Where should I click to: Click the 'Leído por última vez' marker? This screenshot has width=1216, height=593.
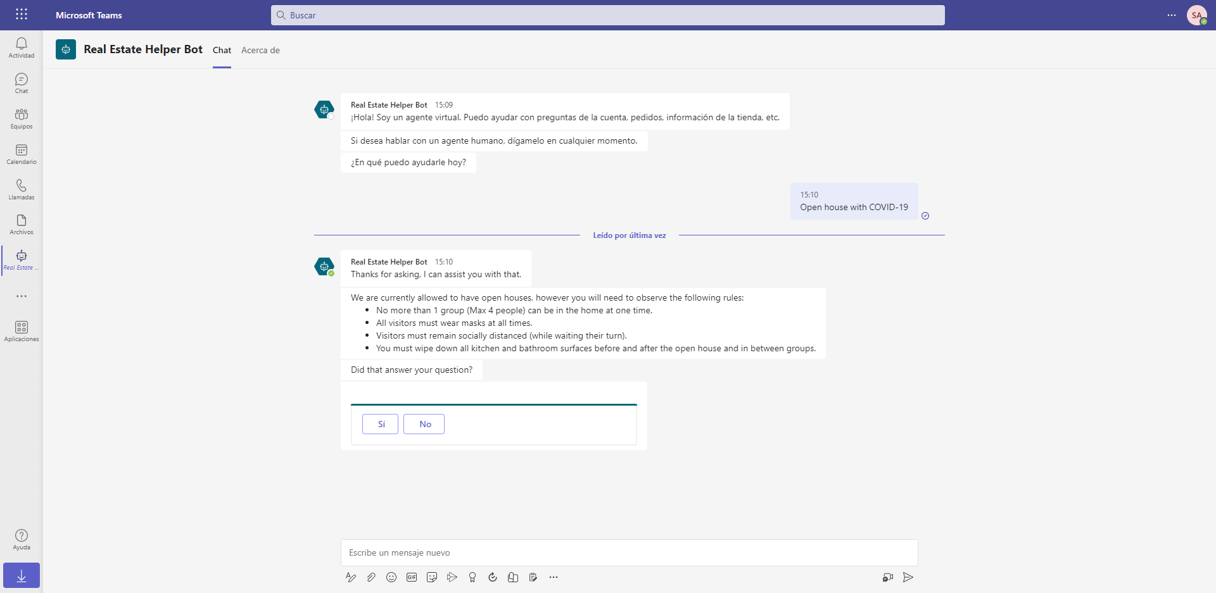tap(630, 235)
